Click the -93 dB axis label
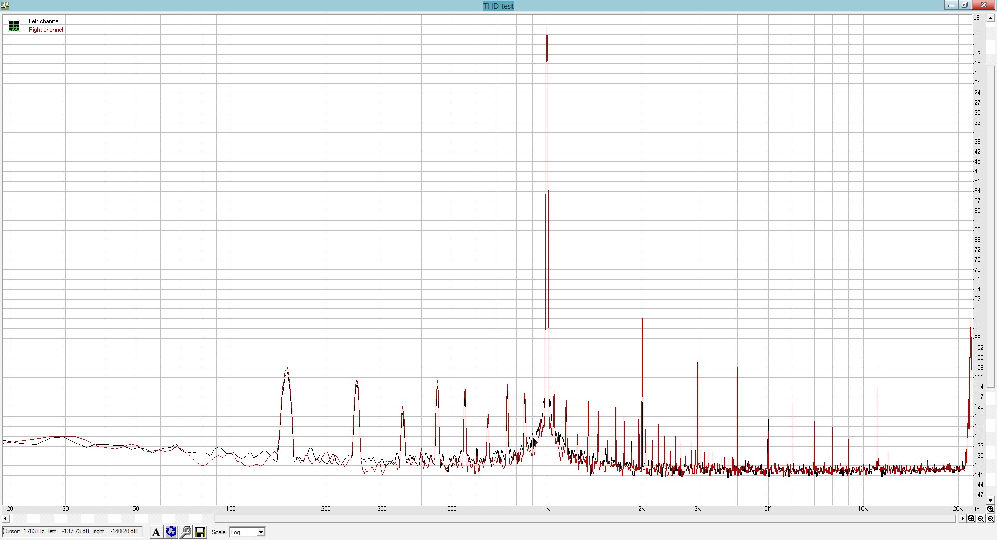The image size is (997, 540). (x=977, y=318)
